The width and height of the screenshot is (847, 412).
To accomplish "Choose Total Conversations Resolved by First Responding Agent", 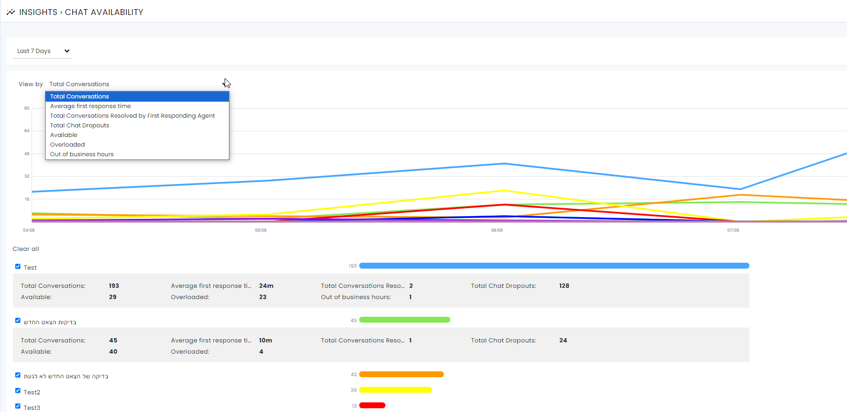I will point(137,116).
